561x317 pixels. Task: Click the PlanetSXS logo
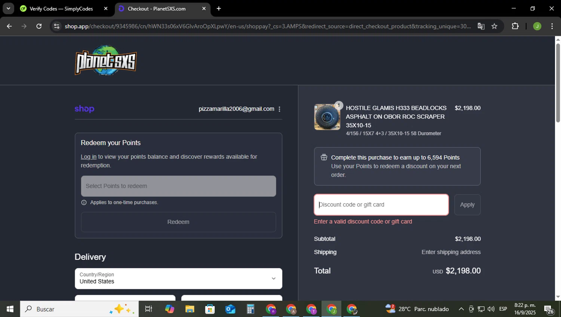coord(106,60)
